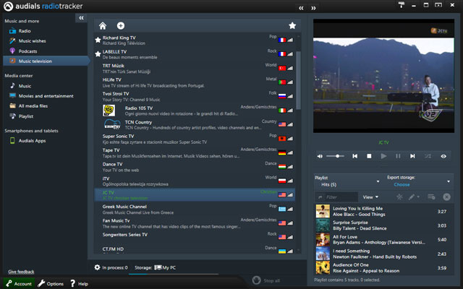Select Podcasts in the sidebar
Image resolution: width=463 pixels, height=289 pixels.
pyautogui.click(x=27, y=51)
